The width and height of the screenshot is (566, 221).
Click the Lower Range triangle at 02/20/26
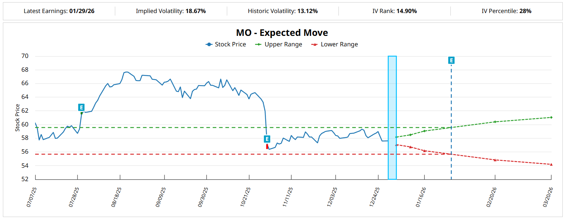[x=495, y=160]
